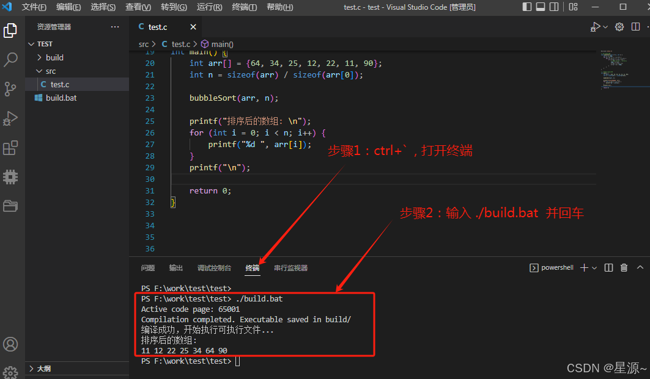Toggle bottom panel layout button

[x=541, y=7]
